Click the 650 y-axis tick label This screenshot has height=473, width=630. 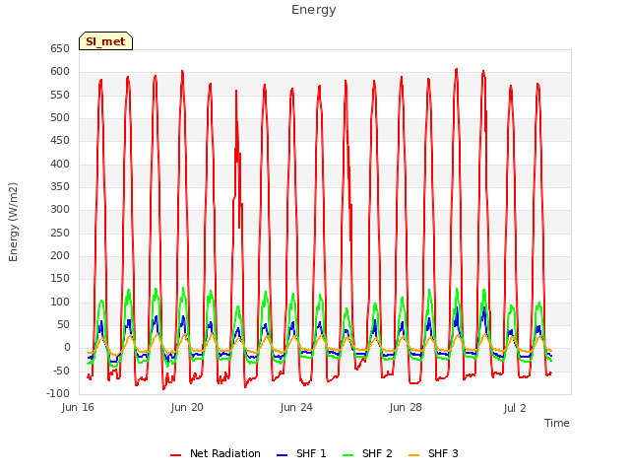[x=60, y=48]
